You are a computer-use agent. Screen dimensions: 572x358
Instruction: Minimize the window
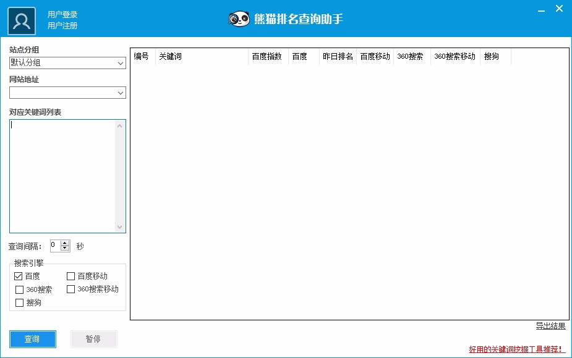point(541,10)
